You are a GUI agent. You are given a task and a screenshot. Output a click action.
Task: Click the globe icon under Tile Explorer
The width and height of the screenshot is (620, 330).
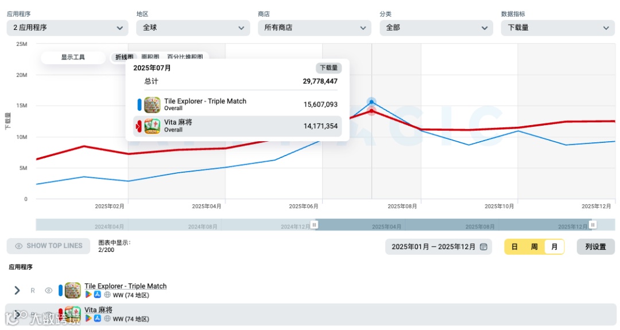point(107,295)
